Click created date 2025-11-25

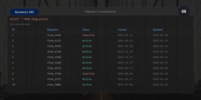[x=125, y=57]
